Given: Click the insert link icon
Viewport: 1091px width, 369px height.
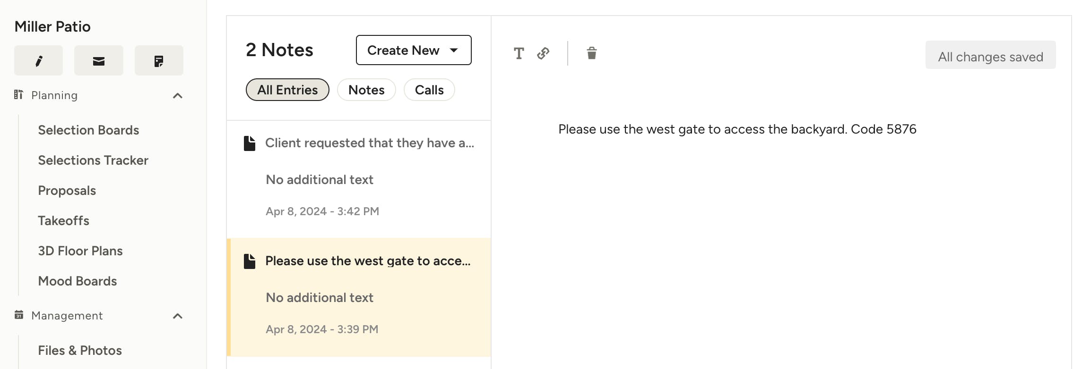Looking at the screenshot, I should pyautogui.click(x=543, y=53).
